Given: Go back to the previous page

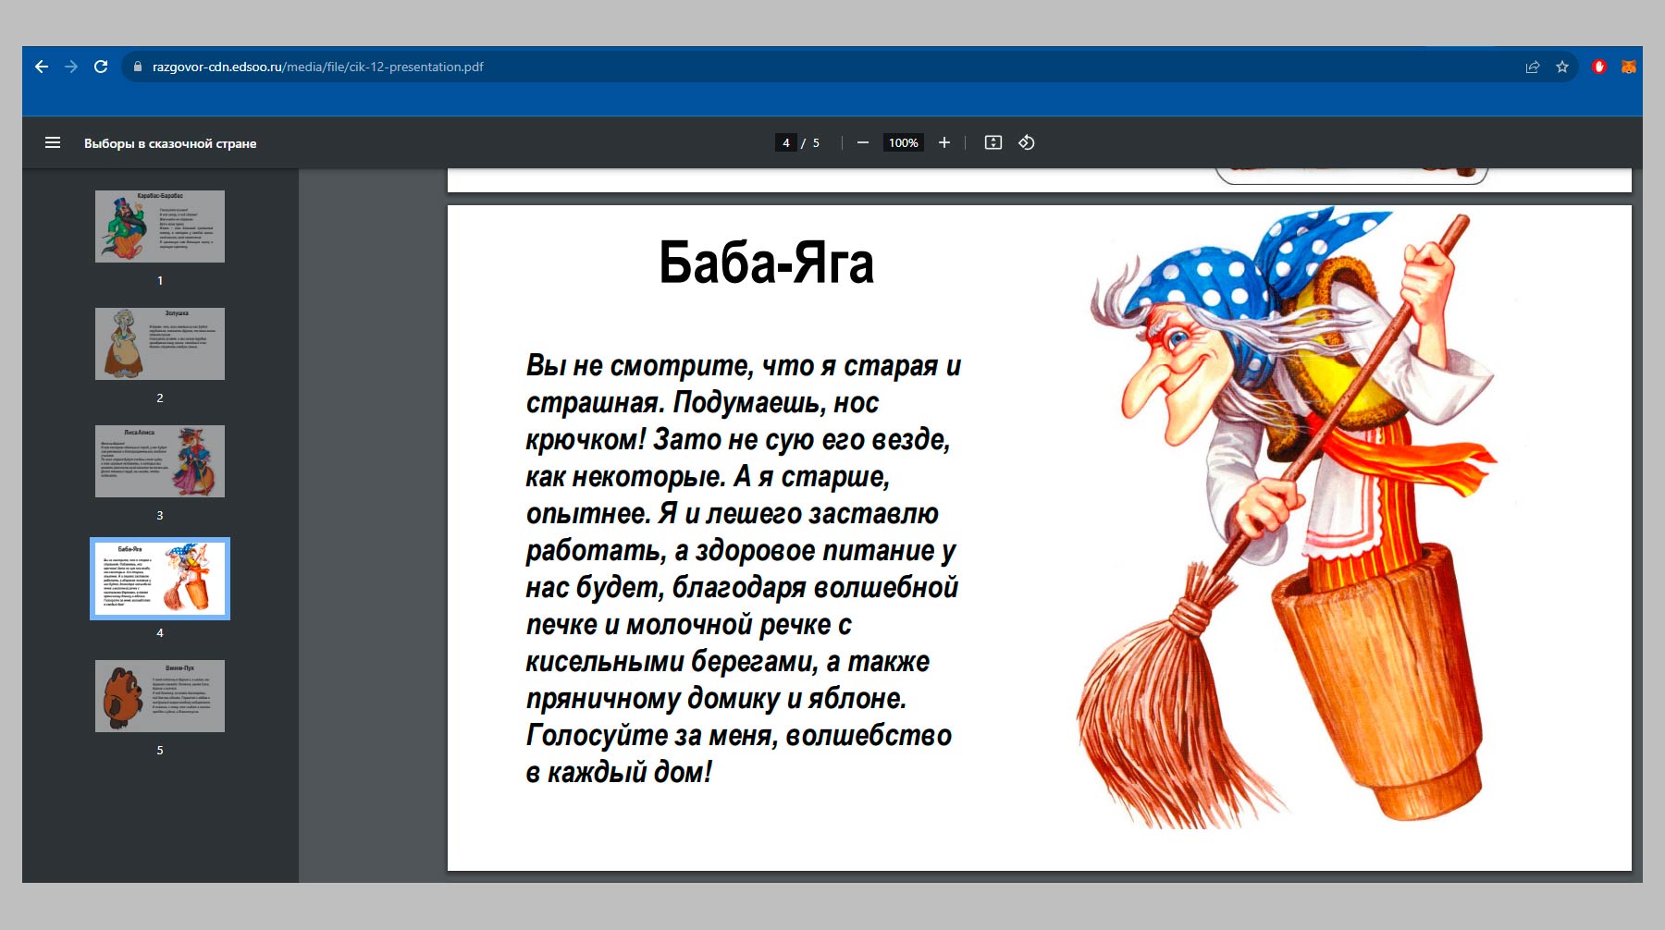Looking at the screenshot, I should tap(42, 67).
